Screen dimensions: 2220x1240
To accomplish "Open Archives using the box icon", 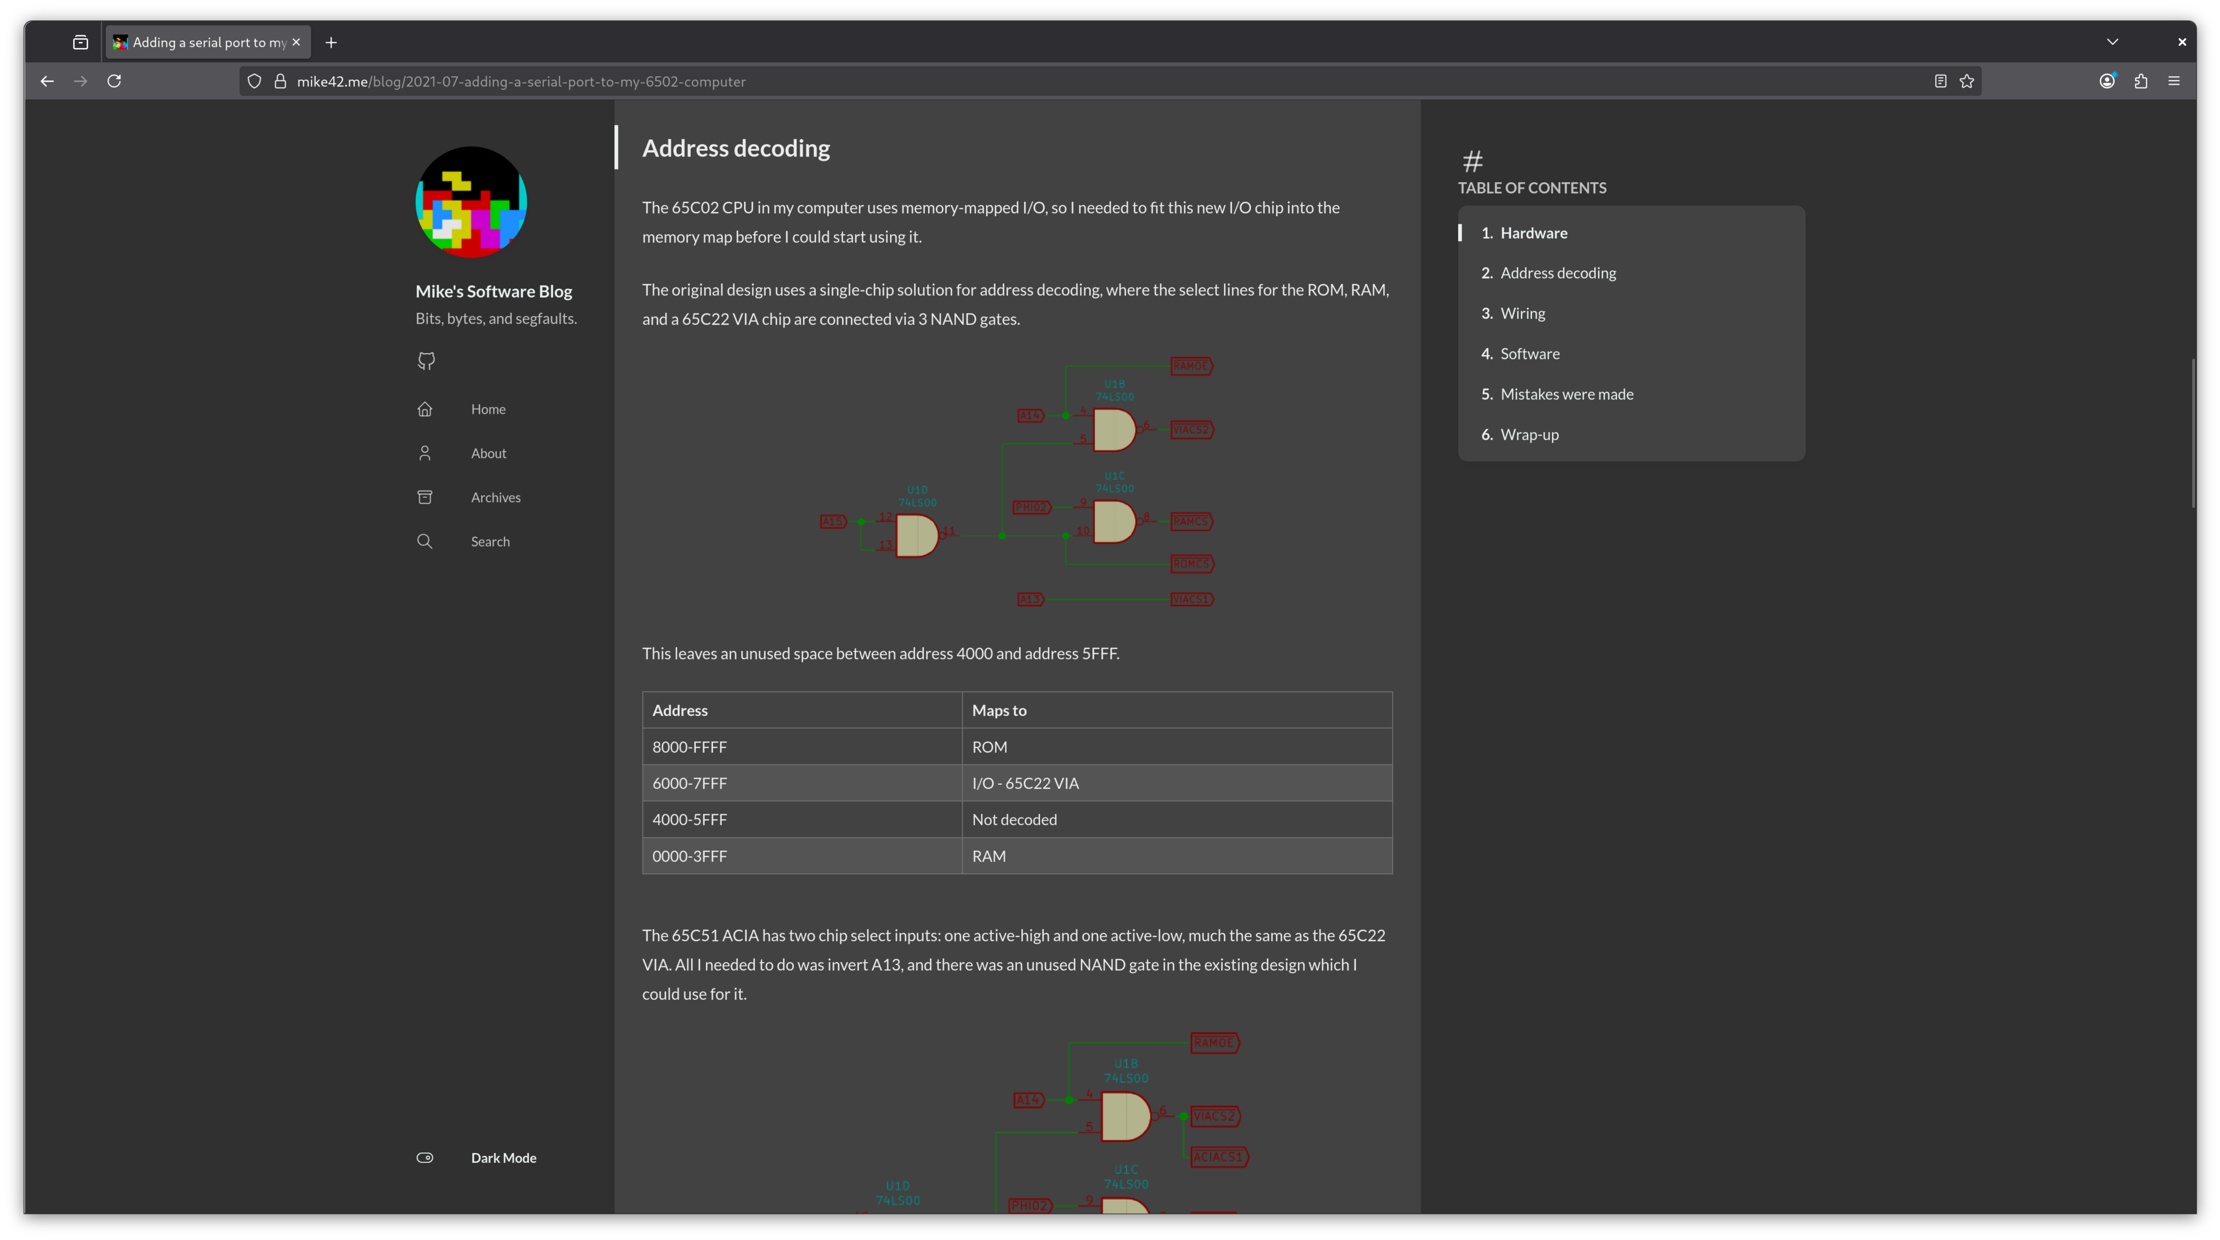I will pos(425,496).
